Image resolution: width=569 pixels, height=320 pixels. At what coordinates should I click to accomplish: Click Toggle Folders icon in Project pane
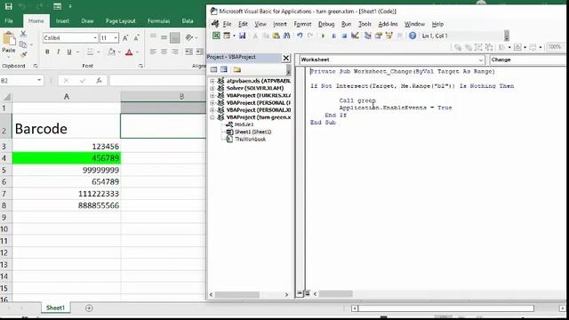click(x=237, y=69)
